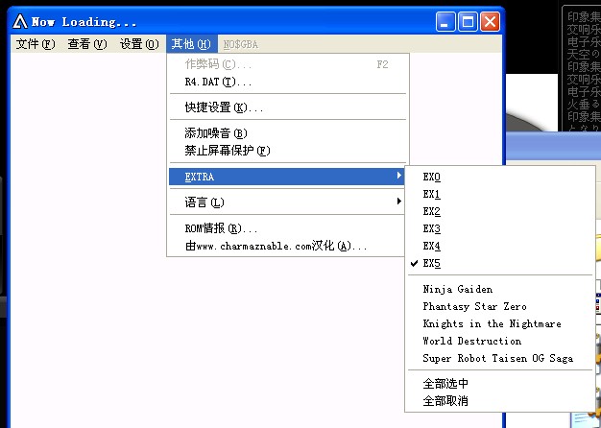Toggle 禁止屏幕保护(F) option
This screenshot has height=428, width=601.
point(287,151)
